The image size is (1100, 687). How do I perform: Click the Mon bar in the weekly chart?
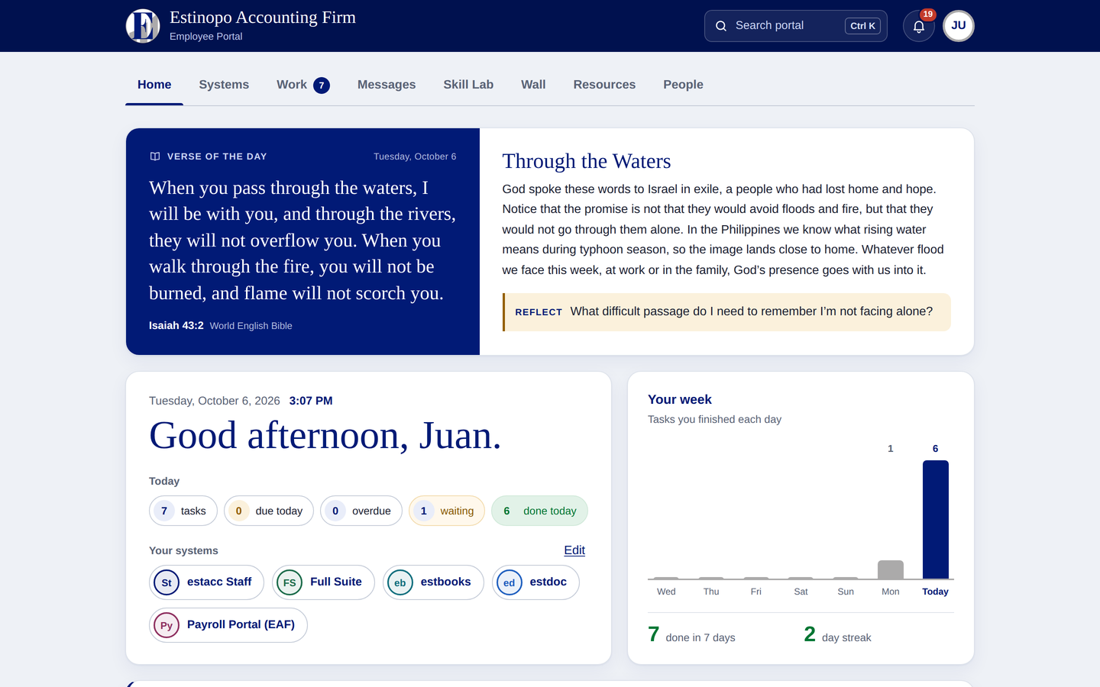[891, 569]
